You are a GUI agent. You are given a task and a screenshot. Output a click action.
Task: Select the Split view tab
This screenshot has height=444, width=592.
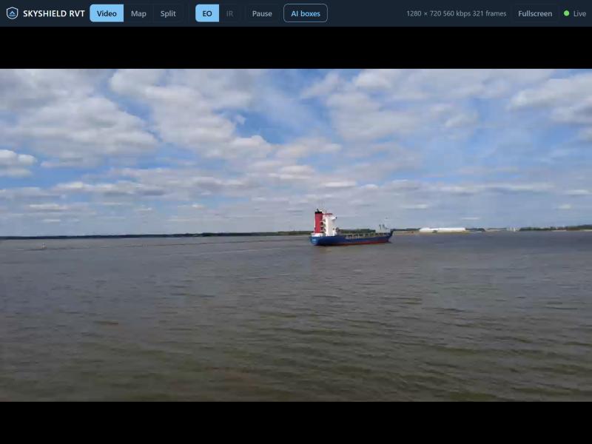168,13
